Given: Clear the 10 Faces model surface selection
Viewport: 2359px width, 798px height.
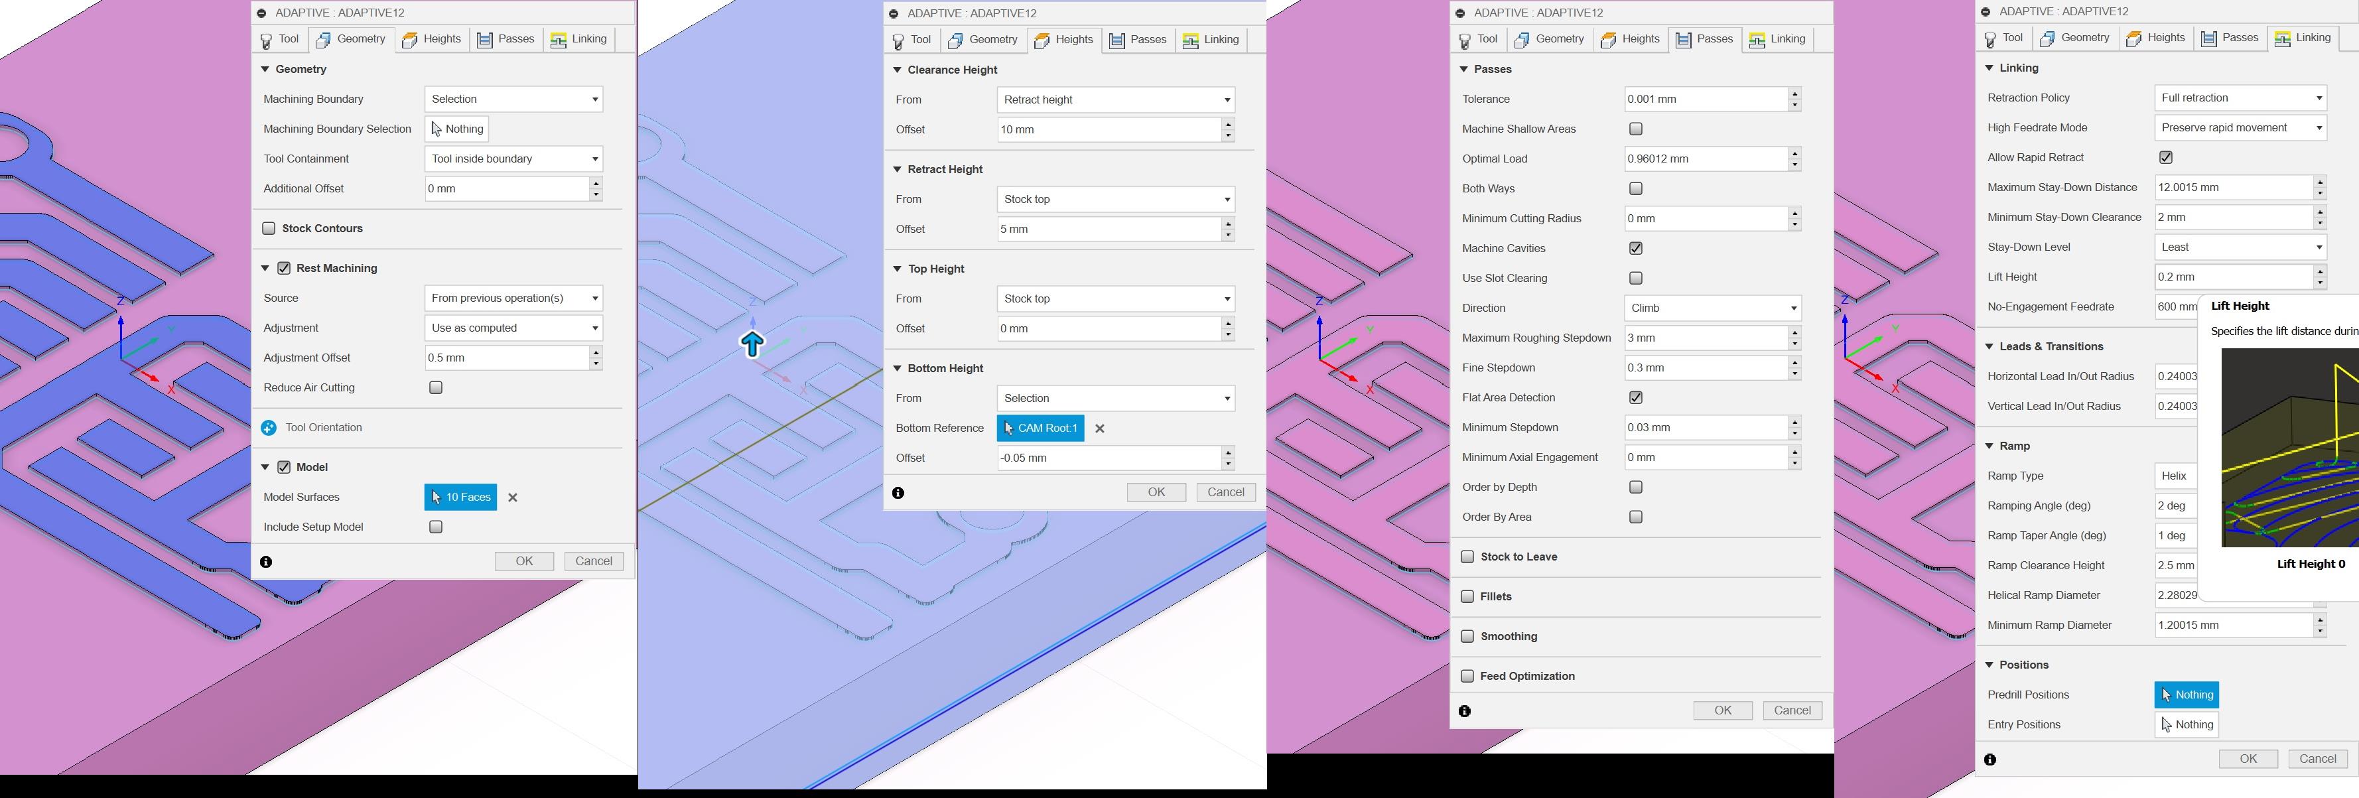Looking at the screenshot, I should point(513,498).
